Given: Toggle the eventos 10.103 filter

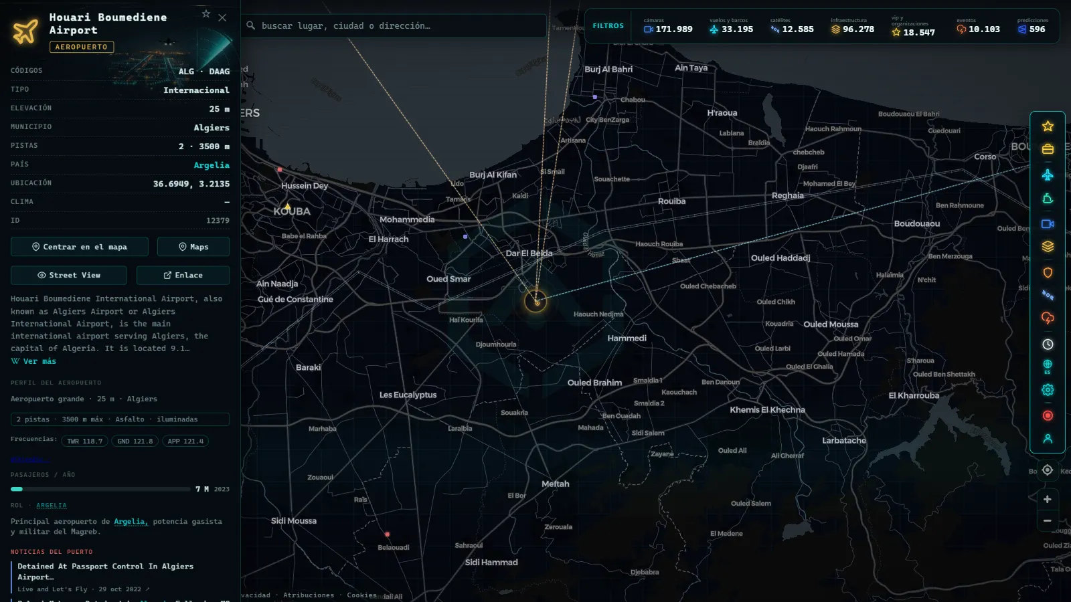Looking at the screenshot, I should coord(978,26).
